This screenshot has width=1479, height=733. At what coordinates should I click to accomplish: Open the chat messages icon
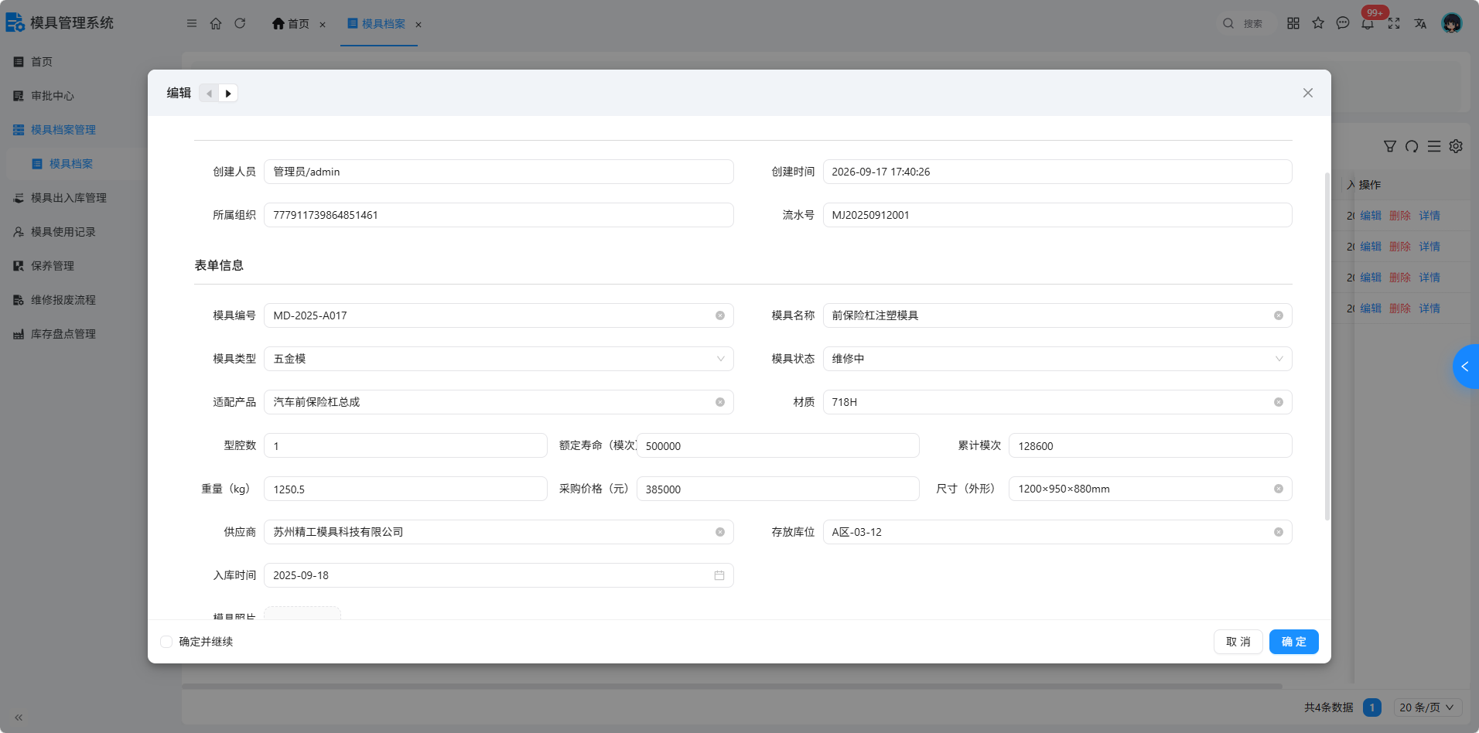tap(1343, 23)
